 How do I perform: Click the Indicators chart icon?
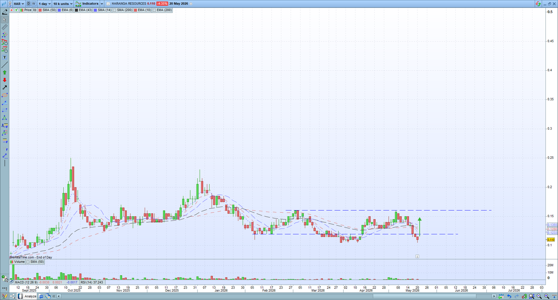(x=78, y=3)
